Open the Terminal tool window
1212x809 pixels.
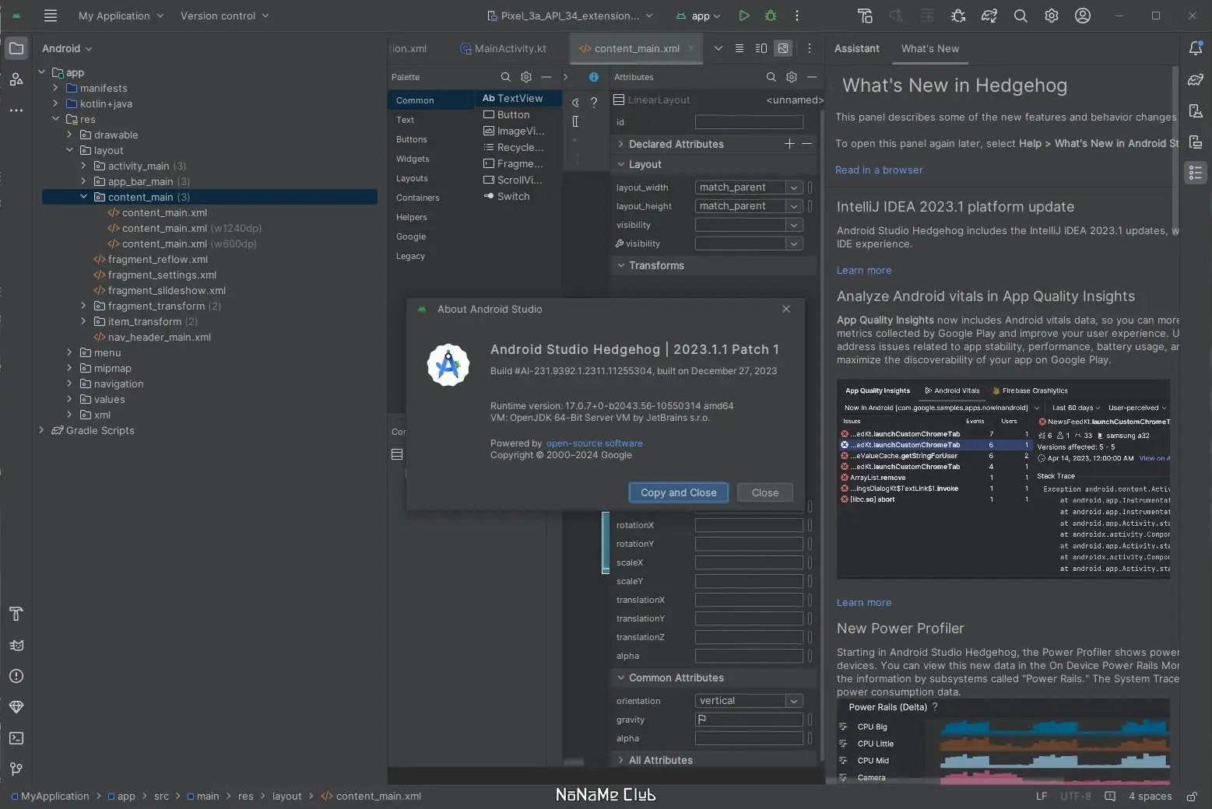click(x=16, y=738)
